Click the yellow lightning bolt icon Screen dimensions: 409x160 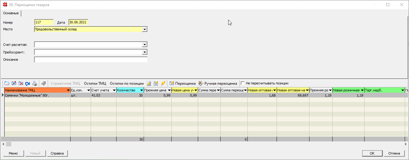(163, 83)
